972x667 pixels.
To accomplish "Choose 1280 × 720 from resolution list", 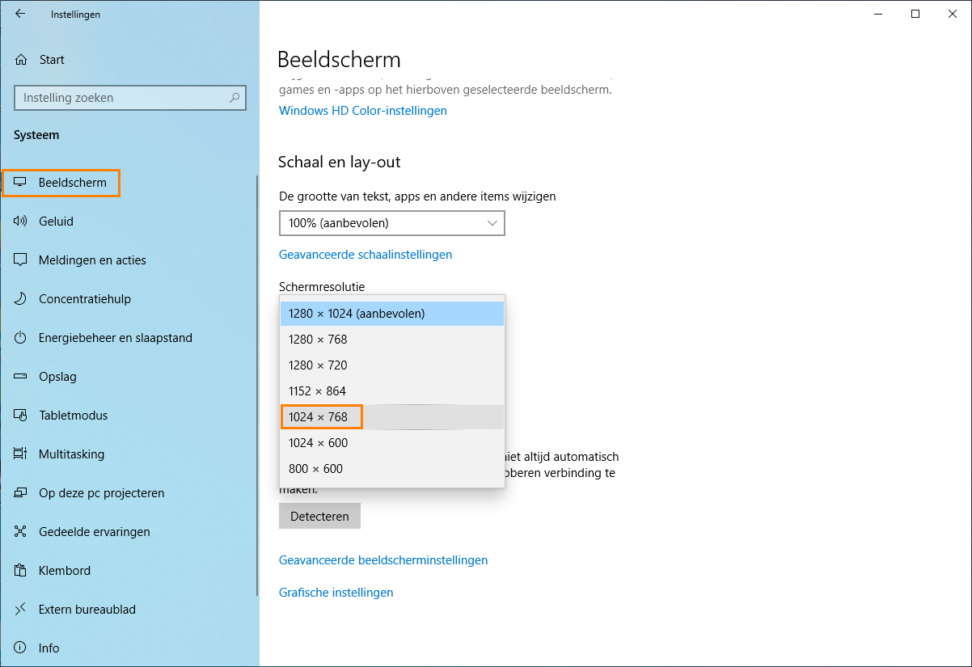I will click(318, 365).
